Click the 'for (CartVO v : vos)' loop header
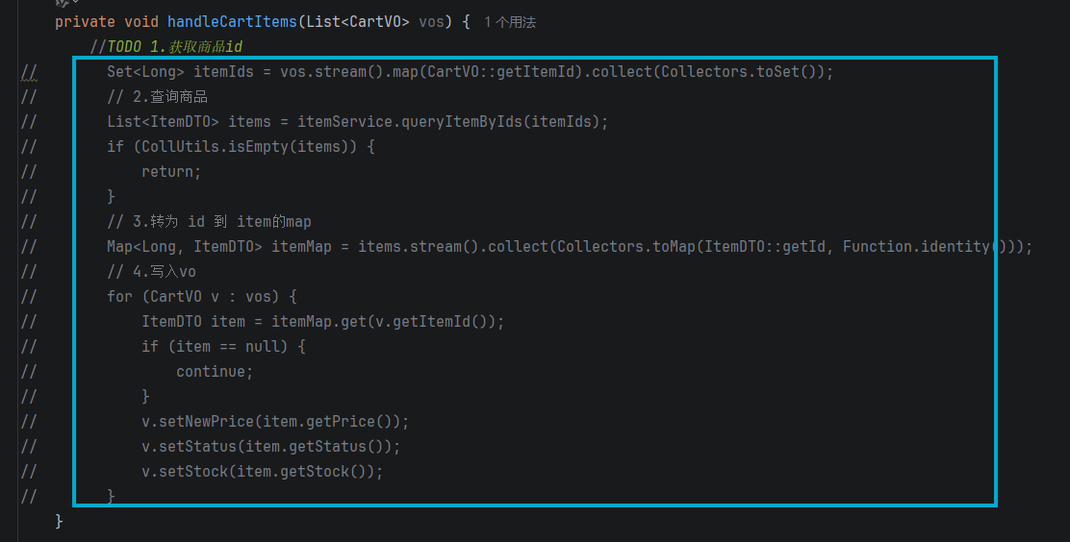The width and height of the screenshot is (1070, 542). pyautogui.click(x=202, y=297)
